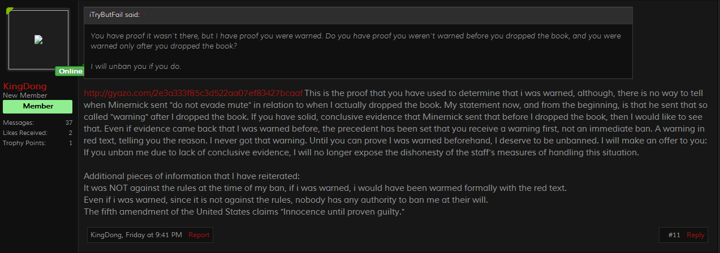Reply to post #11
This screenshot has height=253, width=720.
click(x=695, y=235)
